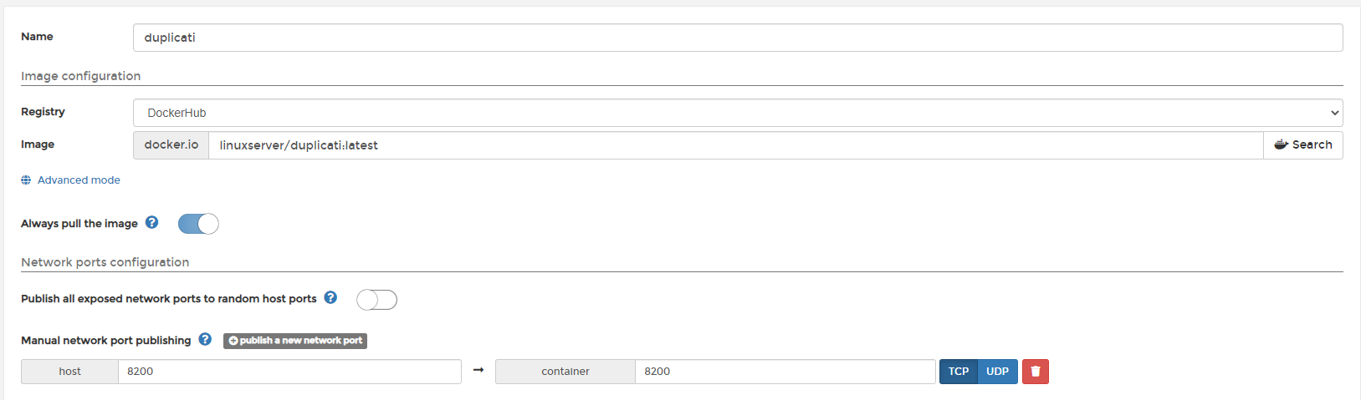Screen dimensions: 1361x400
Task: Click help icon next to Manual network port publishing
Action: (x=205, y=339)
